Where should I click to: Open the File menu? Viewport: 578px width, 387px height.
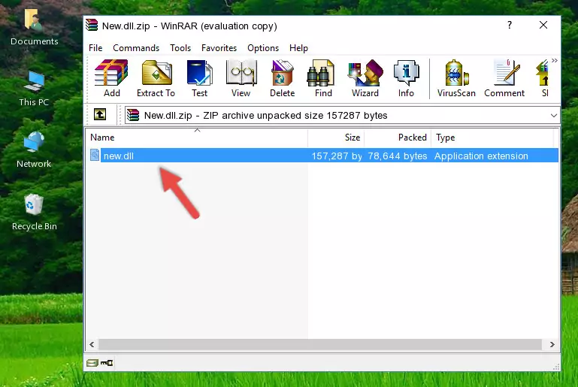[x=95, y=48]
